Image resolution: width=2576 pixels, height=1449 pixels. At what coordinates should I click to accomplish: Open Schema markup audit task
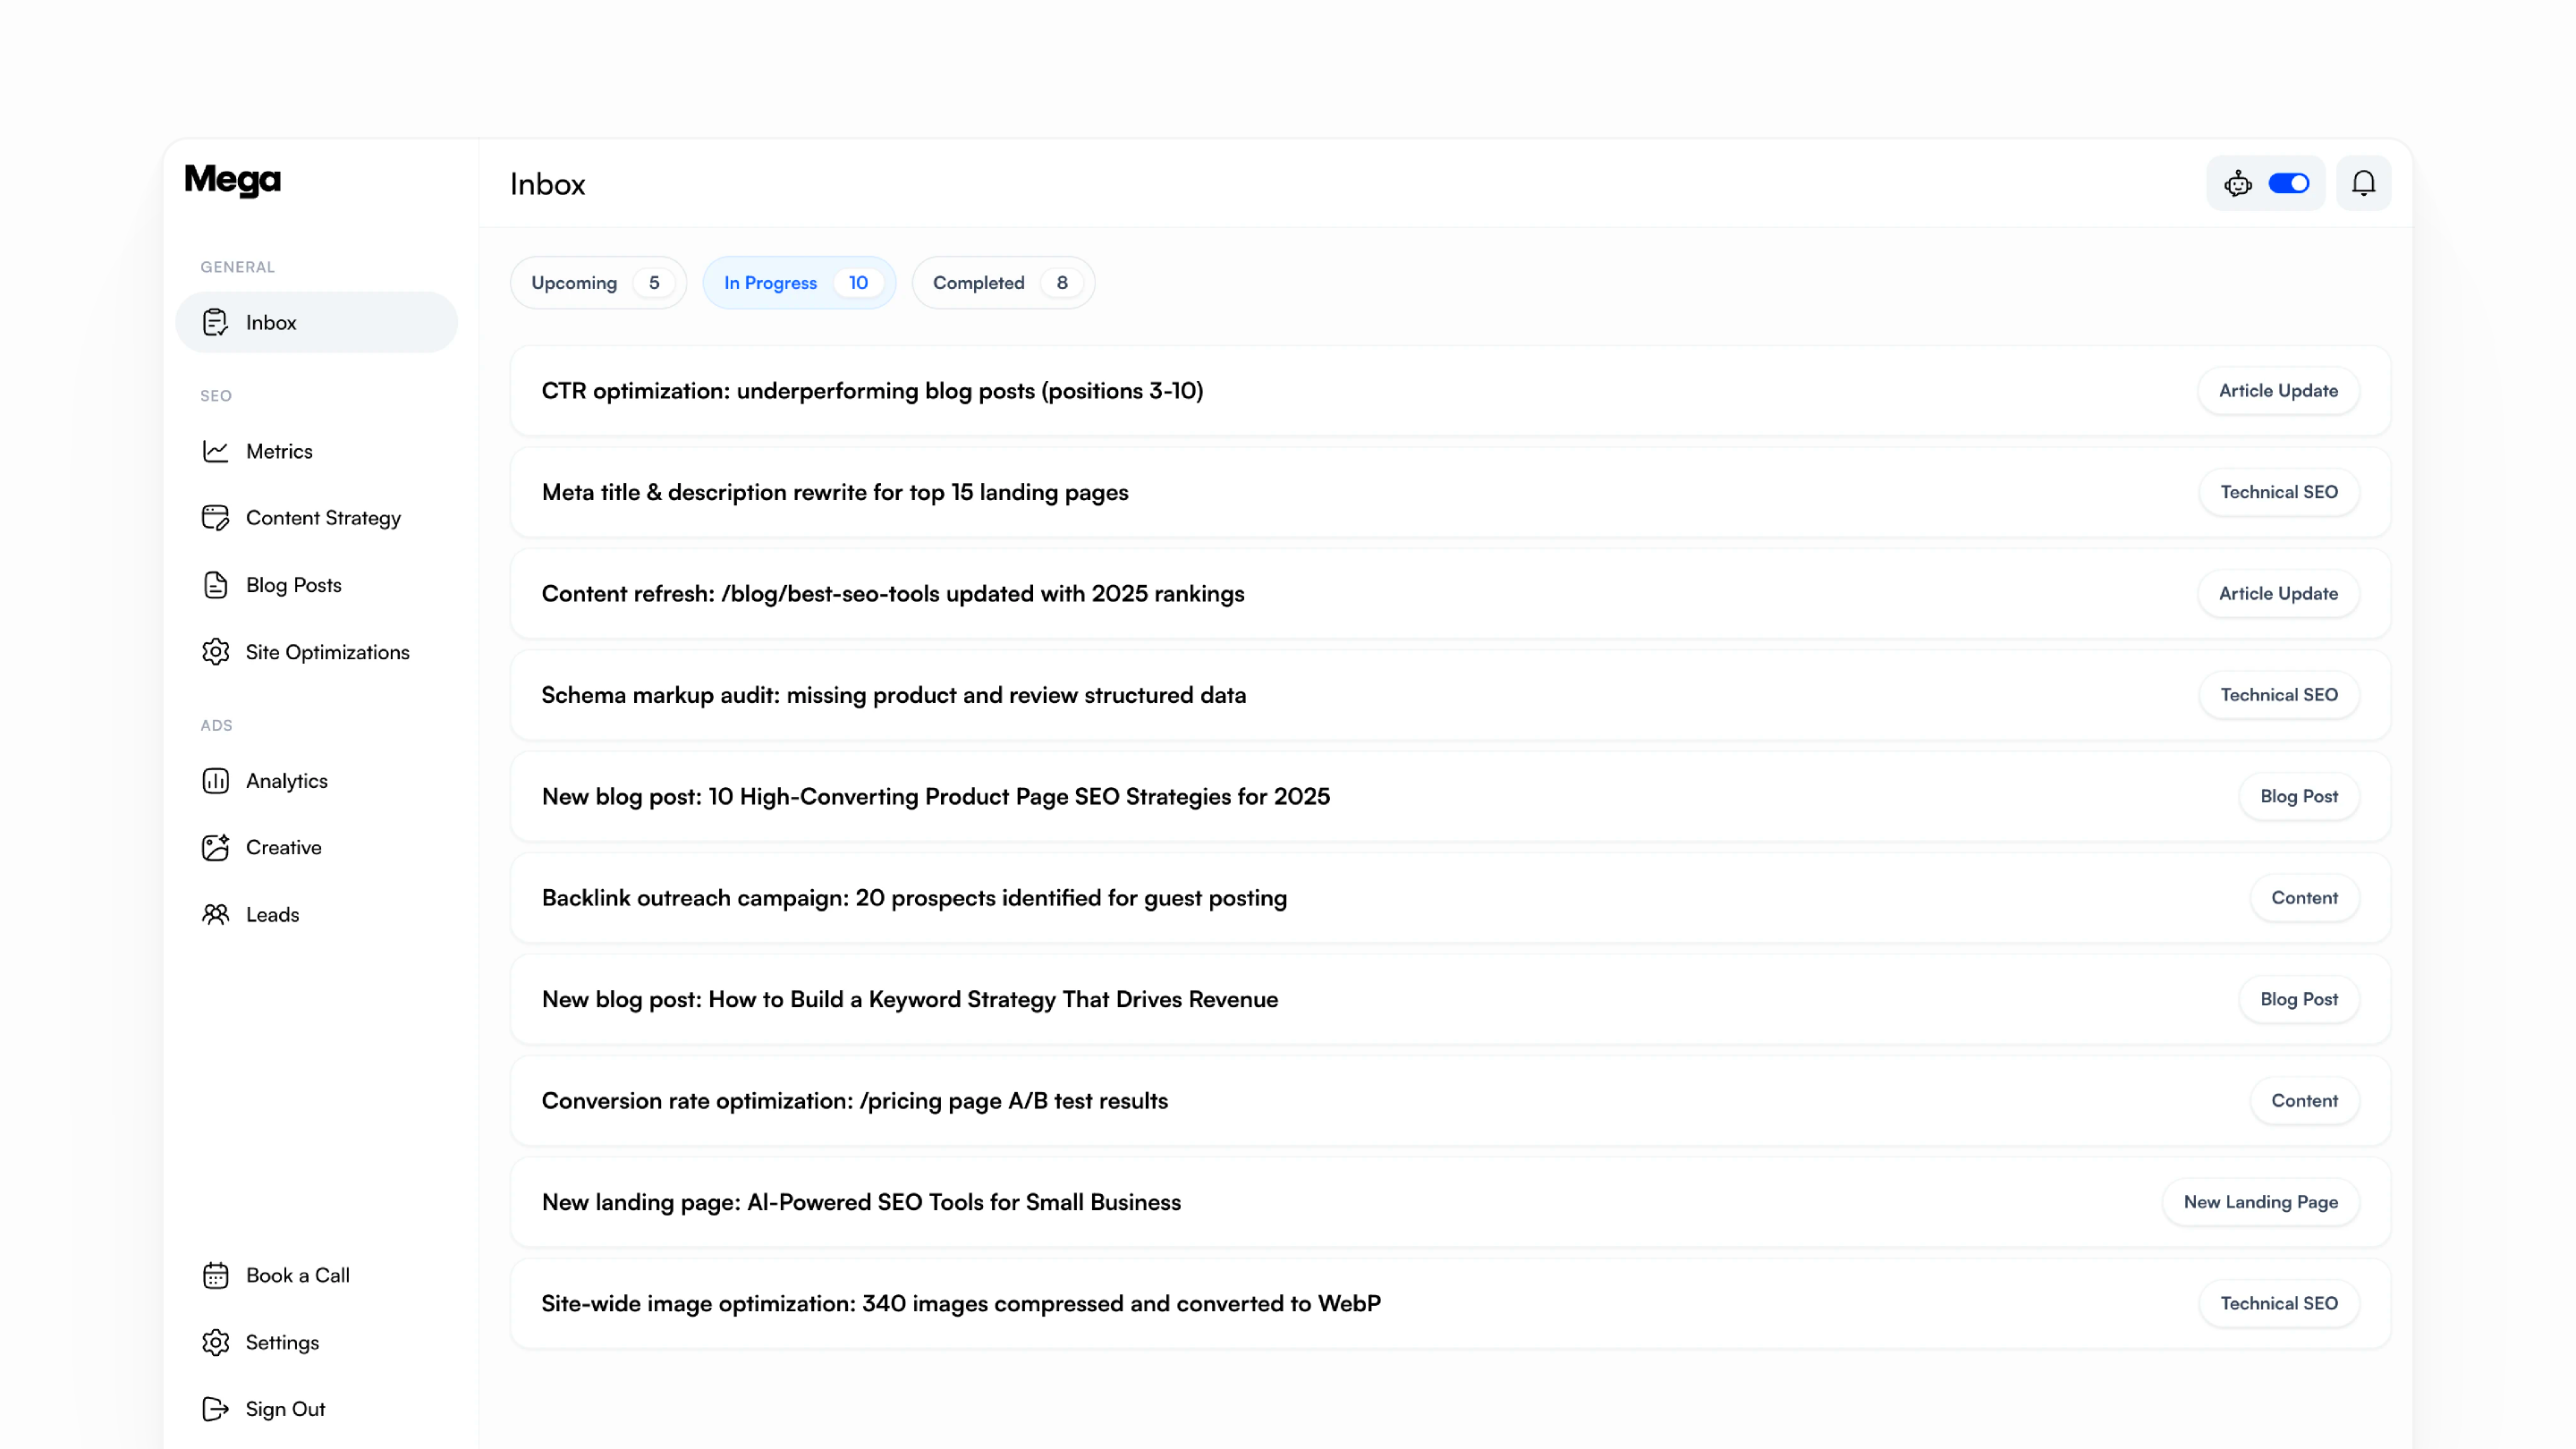893,695
